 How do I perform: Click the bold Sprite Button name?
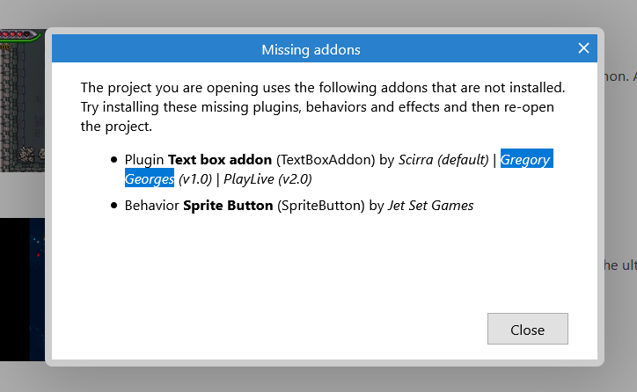[228, 206]
